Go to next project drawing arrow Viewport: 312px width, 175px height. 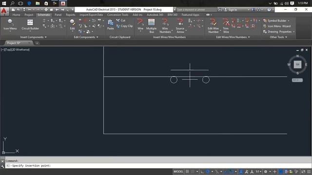click(x=62, y=10)
